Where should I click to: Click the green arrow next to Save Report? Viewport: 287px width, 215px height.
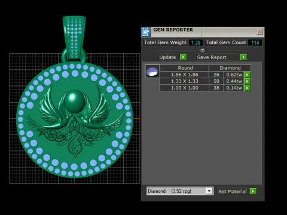click(243, 57)
